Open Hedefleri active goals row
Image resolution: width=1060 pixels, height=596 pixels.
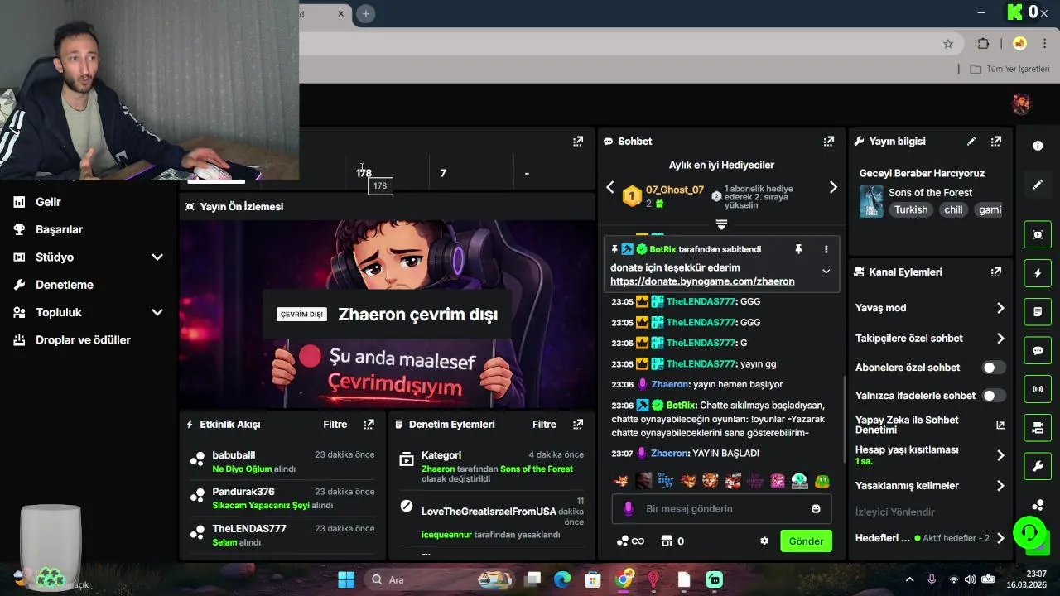[930, 538]
